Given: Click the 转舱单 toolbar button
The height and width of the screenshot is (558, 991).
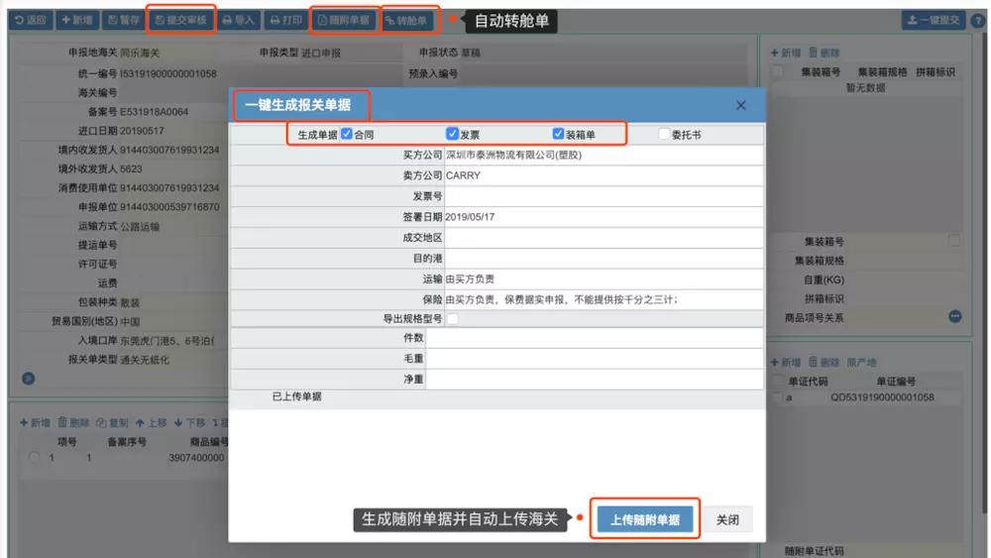Looking at the screenshot, I should click(x=407, y=20).
